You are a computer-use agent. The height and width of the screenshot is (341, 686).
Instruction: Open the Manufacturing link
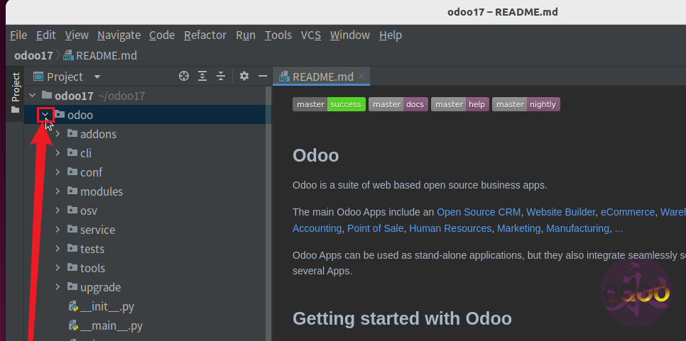(577, 228)
